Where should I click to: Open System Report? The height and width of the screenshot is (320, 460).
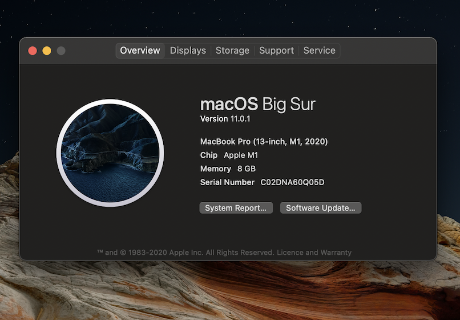tap(236, 208)
